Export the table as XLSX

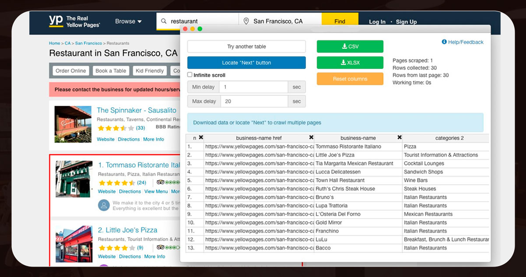coord(350,62)
